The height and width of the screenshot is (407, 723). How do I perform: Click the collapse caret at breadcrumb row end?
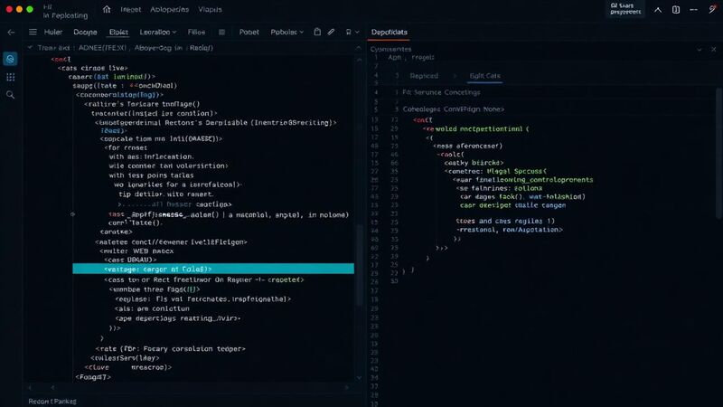point(358,48)
